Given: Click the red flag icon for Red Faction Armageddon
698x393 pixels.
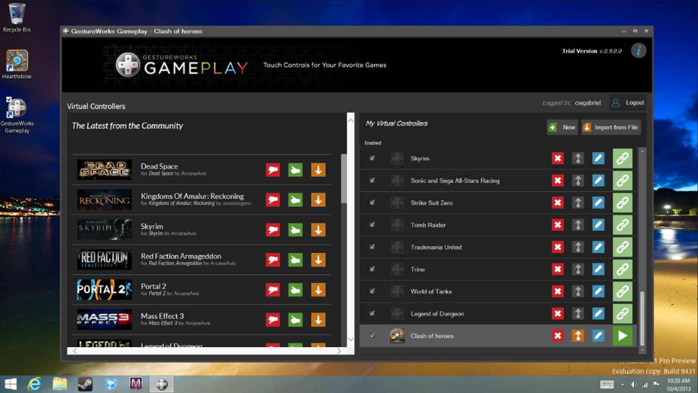Looking at the screenshot, I should 273,260.
